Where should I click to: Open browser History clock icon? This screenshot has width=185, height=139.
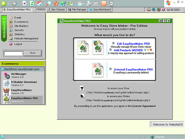pos(71,3)
